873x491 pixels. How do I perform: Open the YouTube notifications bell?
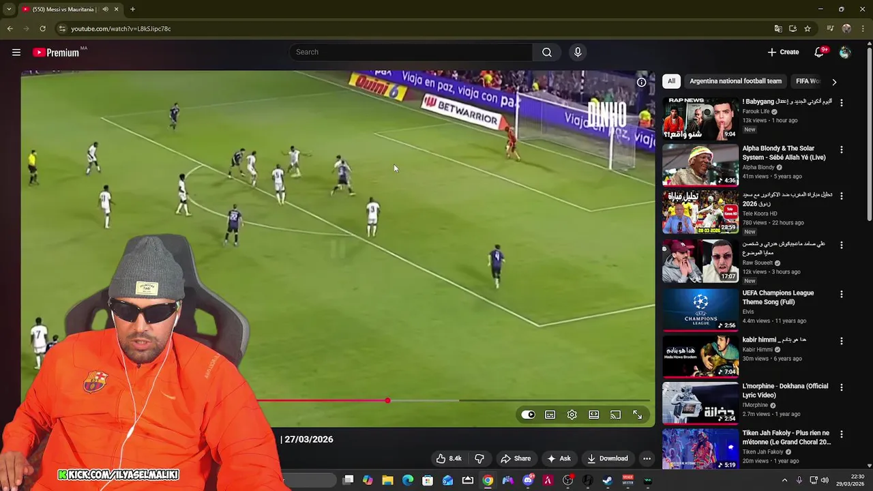pos(820,53)
